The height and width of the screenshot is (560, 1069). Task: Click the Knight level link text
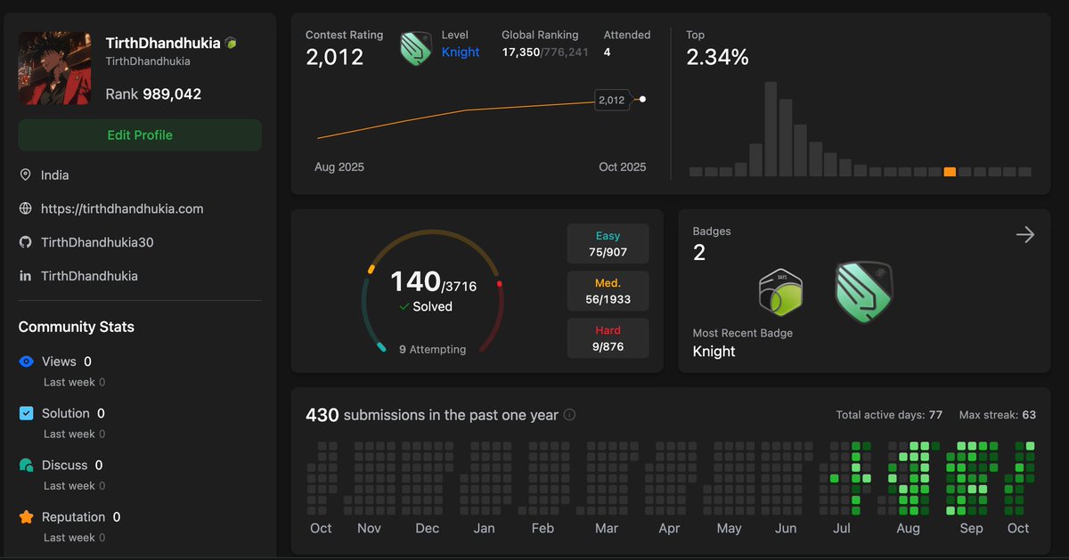click(461, 53)
